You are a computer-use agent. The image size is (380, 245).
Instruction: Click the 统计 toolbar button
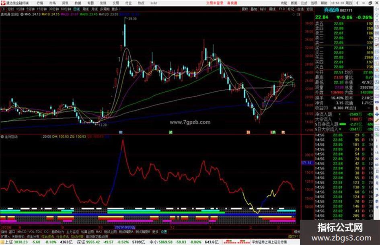[263, 9]
